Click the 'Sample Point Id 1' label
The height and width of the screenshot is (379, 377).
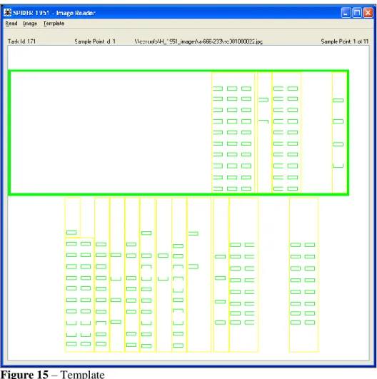(x=95, y=41)
